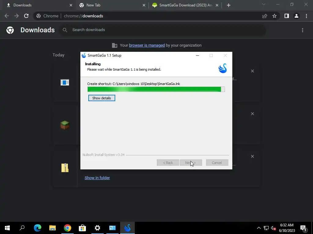Open a new Chrome tab with plus icon

click(229, 5)
